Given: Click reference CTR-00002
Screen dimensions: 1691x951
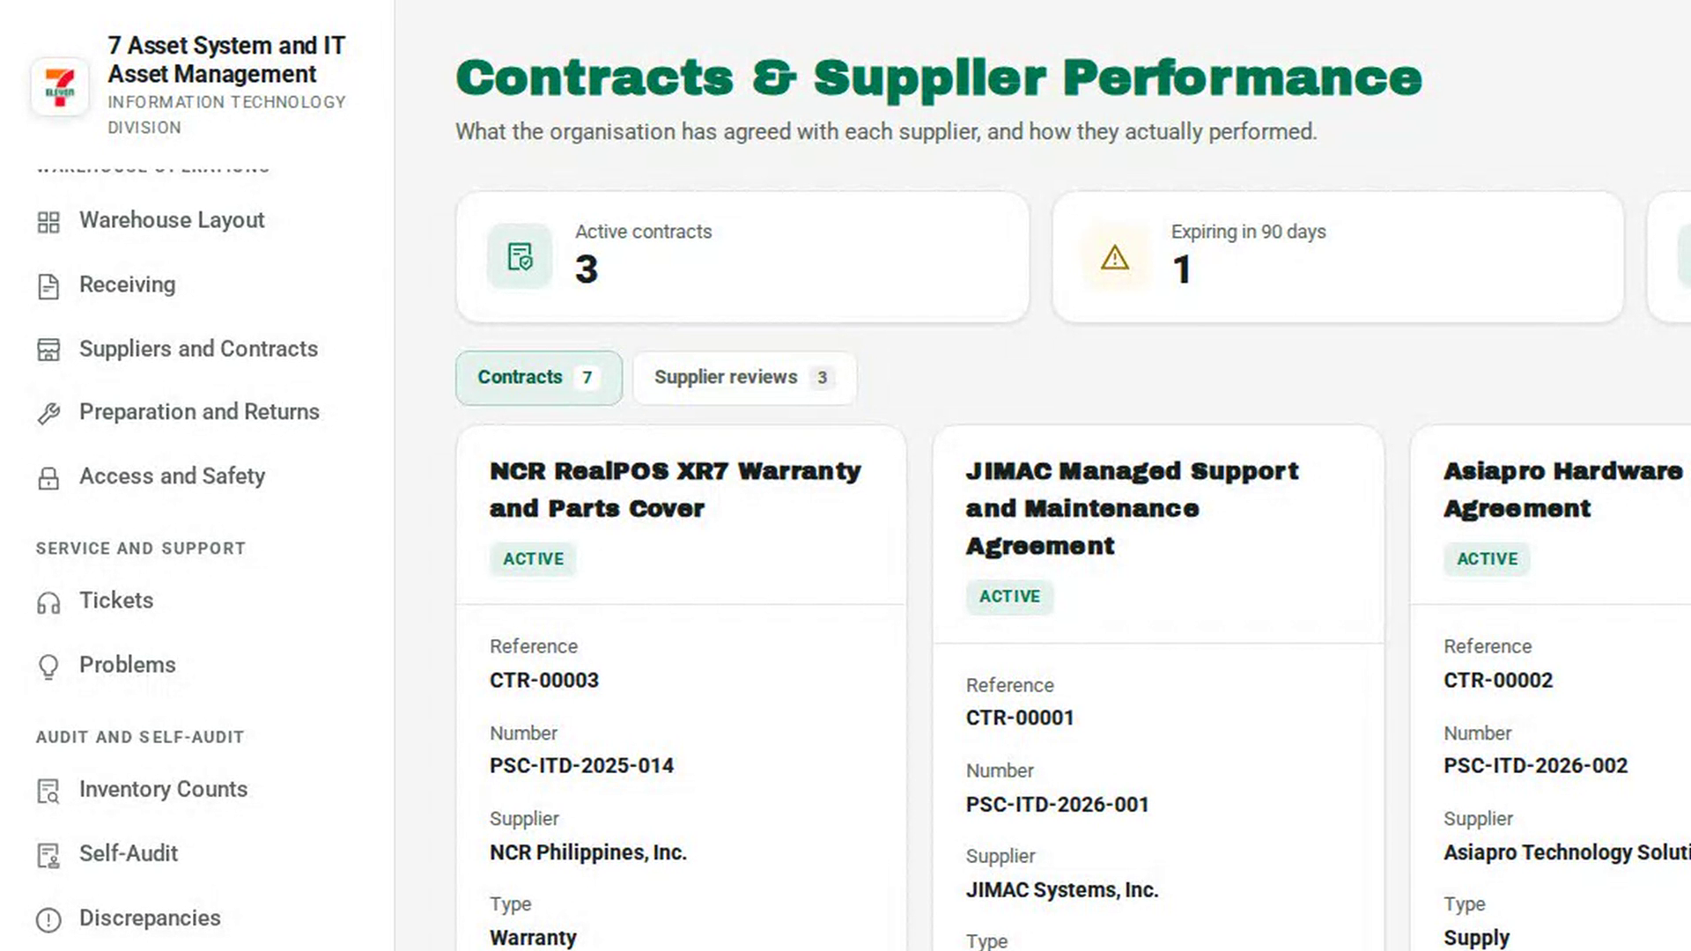Looking at the screenshot, I should click(1498, 681).
